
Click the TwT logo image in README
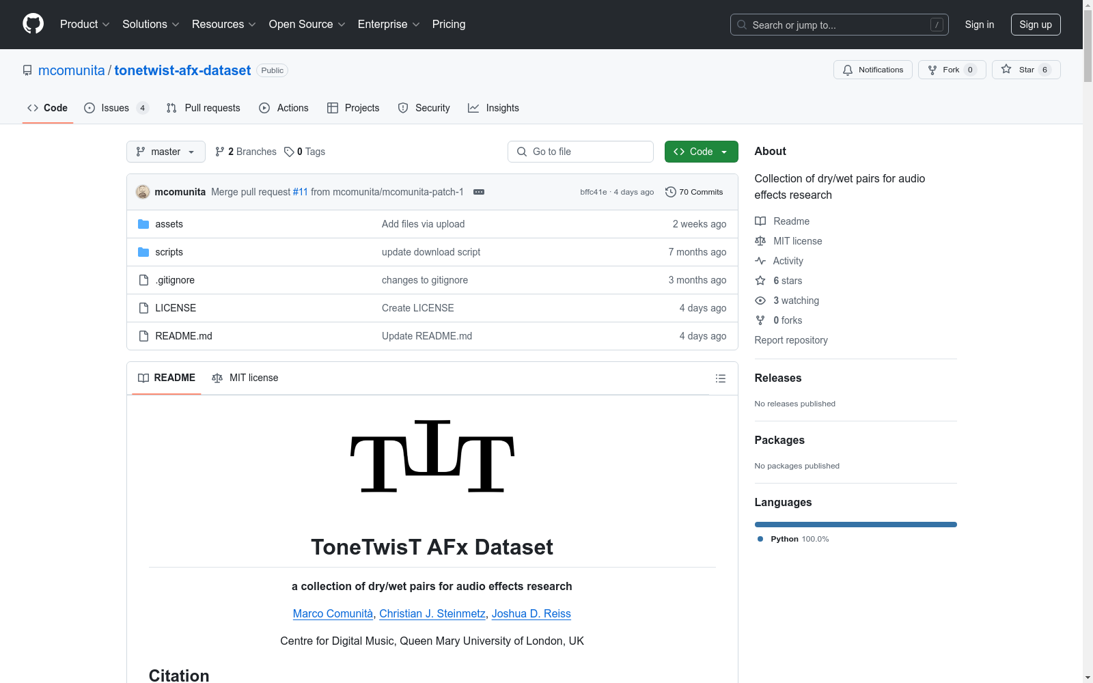tap(432, 456)
